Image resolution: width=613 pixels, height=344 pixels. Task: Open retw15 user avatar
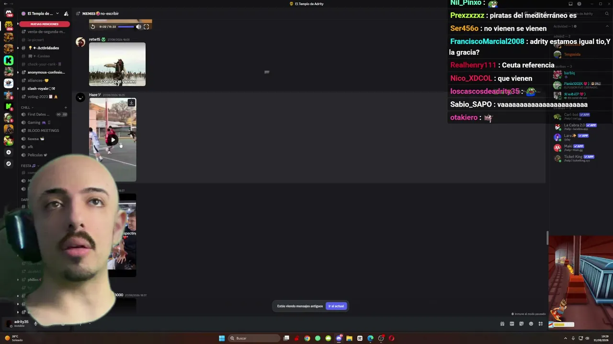tap(80, 43)
